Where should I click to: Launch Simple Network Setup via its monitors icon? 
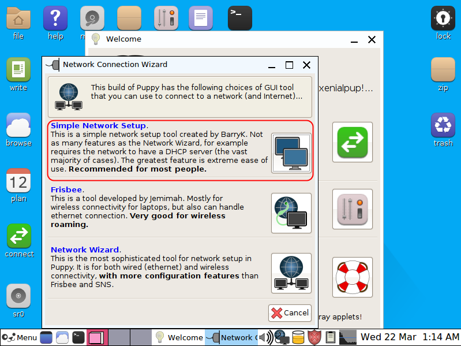[x=291, y=153]
